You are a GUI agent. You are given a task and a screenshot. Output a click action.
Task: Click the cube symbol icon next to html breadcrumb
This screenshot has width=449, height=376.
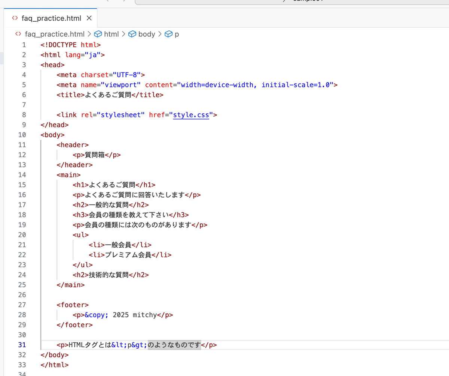[98, 34]
